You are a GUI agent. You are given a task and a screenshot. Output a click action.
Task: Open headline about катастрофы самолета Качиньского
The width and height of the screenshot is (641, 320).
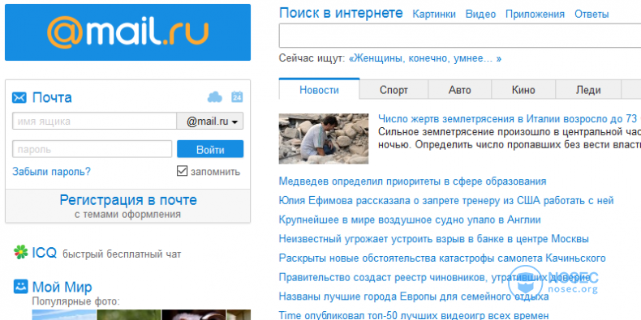[x=442, y=258]
